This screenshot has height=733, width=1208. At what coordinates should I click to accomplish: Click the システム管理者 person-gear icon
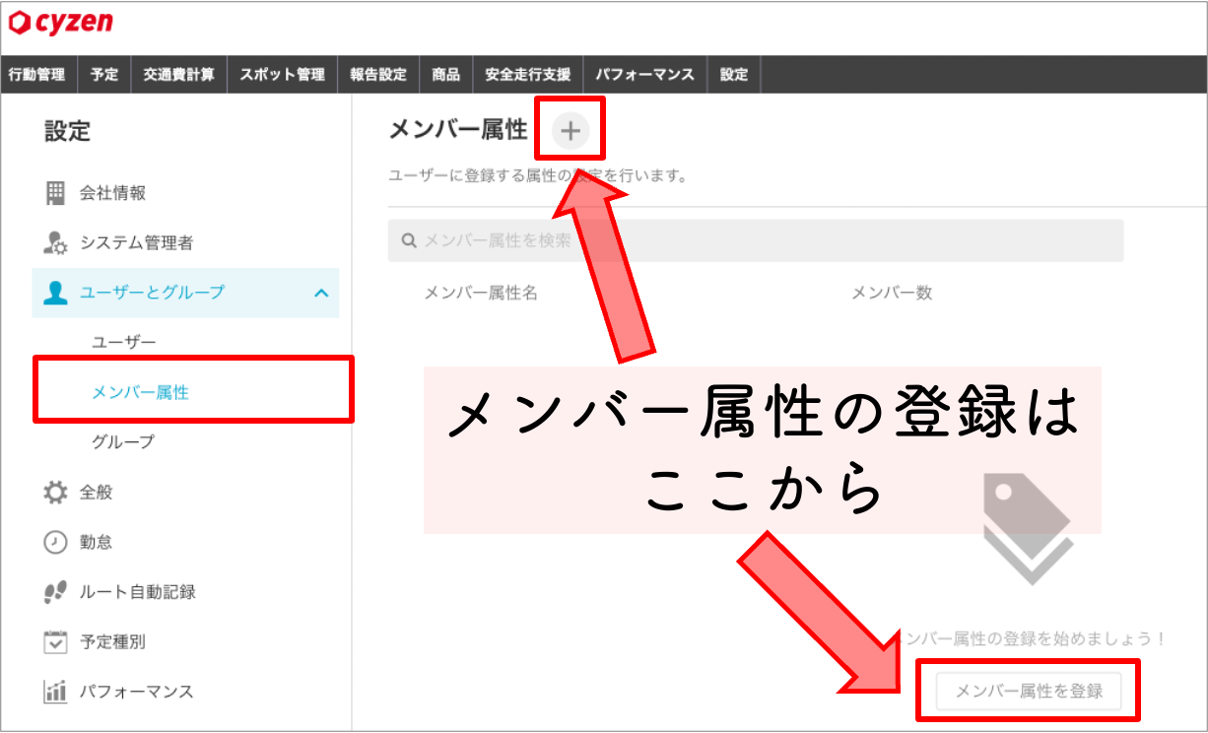pos(56,243)
